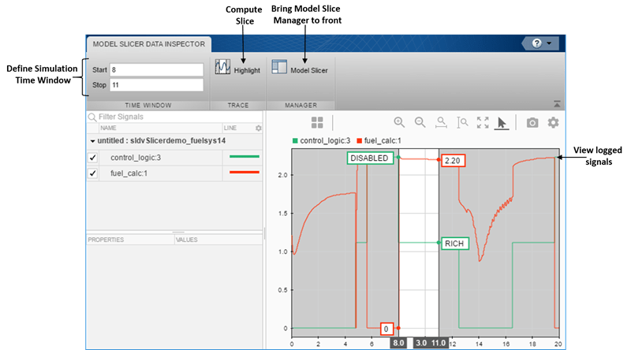Collapse the untitled sldvSlicerdemo_fuelsys14 run

click(x=92, y=141)
